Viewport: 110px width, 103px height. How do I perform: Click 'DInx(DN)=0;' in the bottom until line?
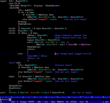point(58,93)
